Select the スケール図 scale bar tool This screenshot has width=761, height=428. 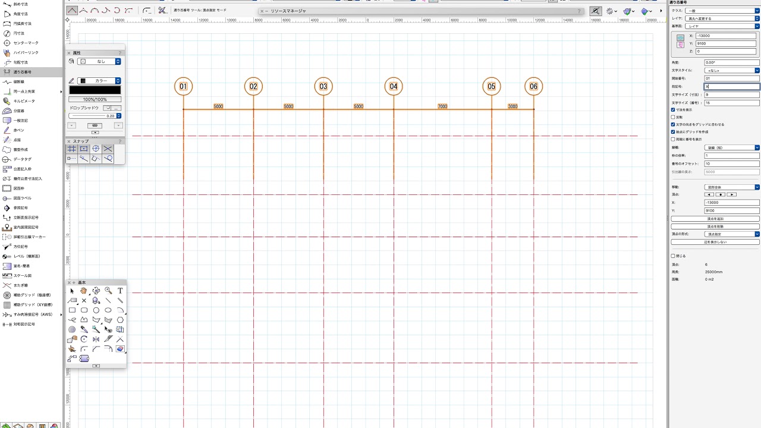click(x=31, y=275)
